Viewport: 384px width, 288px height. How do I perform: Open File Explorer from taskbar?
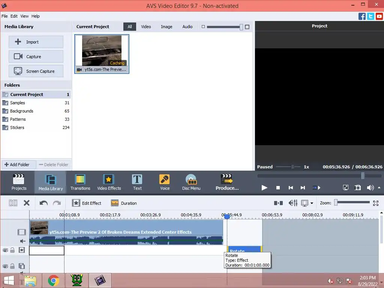click(x=30, y=281)
